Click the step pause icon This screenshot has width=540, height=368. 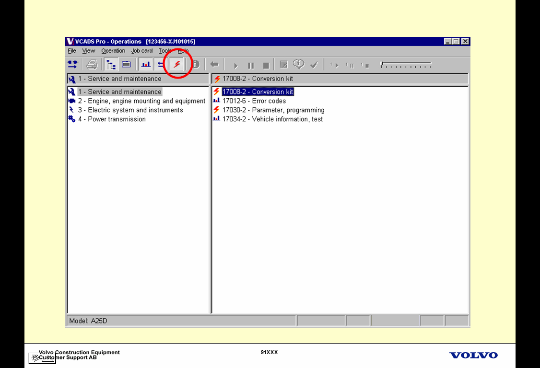coord(350,65)
